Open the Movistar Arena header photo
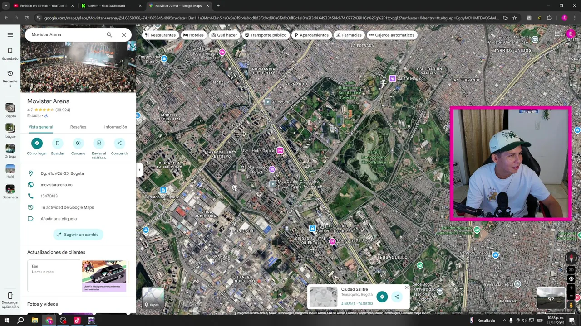 point(78,67)
